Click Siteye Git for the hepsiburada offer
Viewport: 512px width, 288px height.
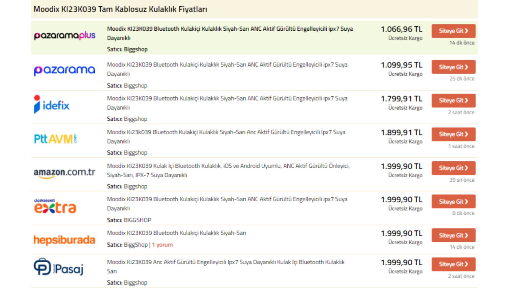[453, 235]
